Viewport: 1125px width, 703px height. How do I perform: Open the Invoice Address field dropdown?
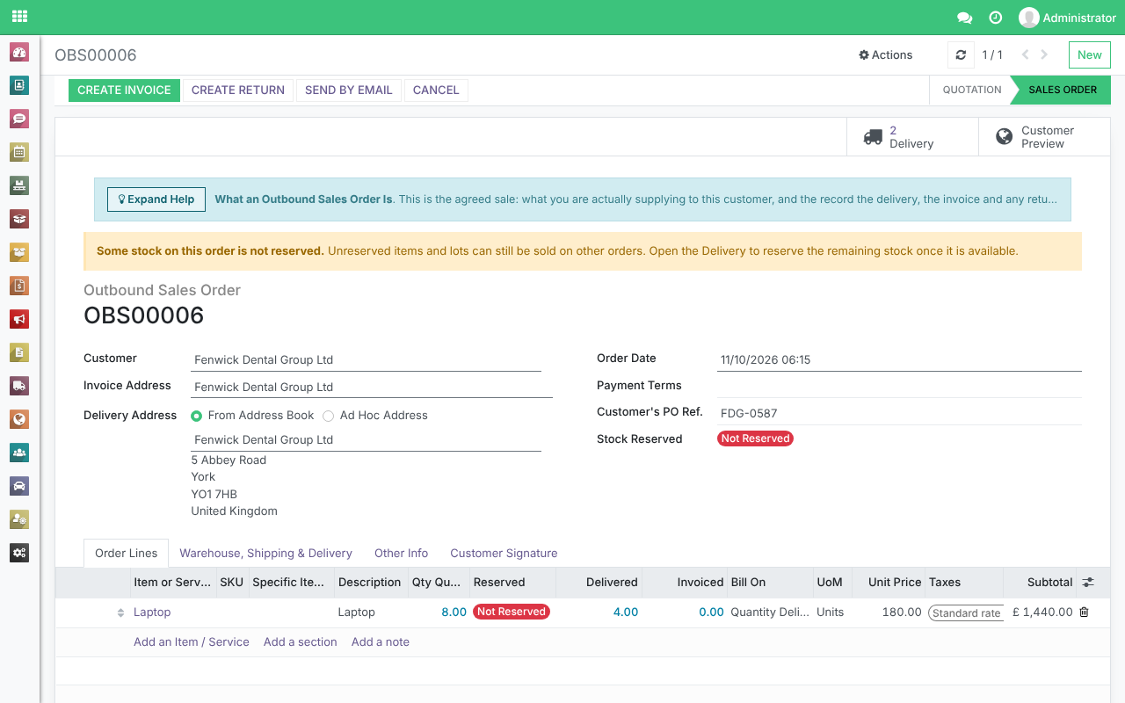coord(372,388)
